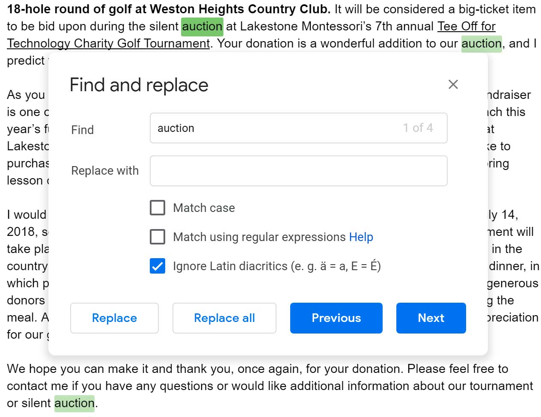541x417 pixels.
Task: Click highlighted 'auction' in the last line
Action: (74, 403)
